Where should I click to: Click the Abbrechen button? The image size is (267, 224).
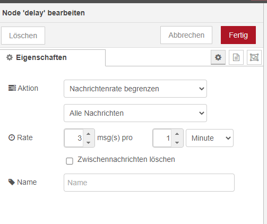186,35
